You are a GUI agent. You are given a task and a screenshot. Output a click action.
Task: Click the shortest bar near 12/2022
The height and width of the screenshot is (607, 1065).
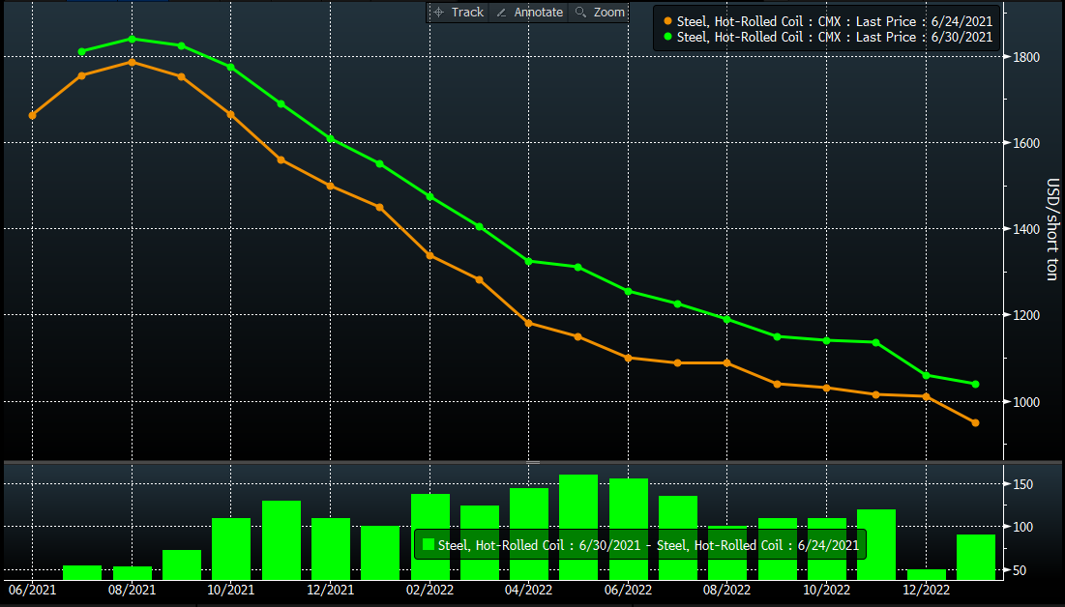click(926, 574)
